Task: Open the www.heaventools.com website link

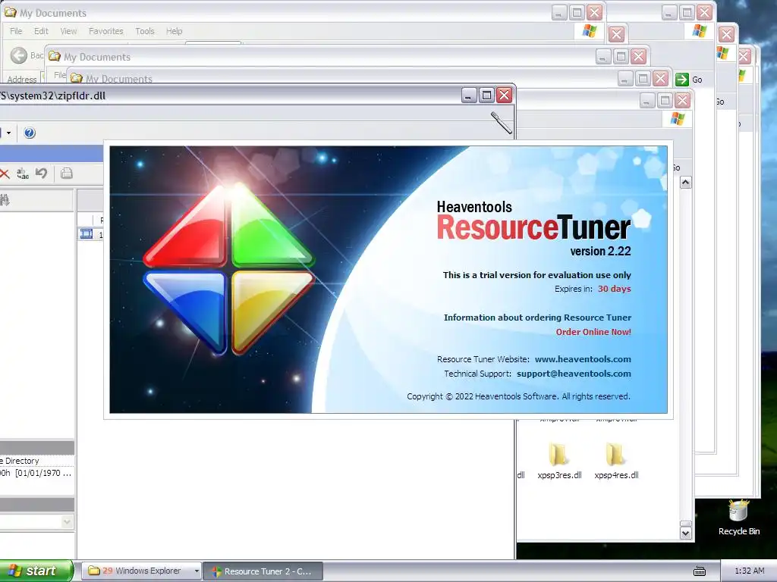Action: click(583, 359)
